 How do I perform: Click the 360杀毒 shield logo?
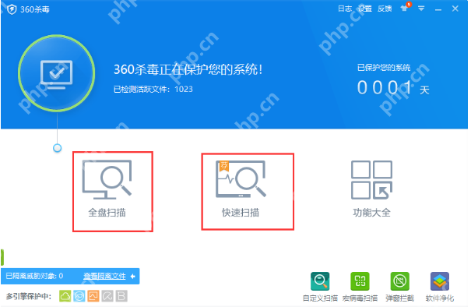tap(12, 9)
